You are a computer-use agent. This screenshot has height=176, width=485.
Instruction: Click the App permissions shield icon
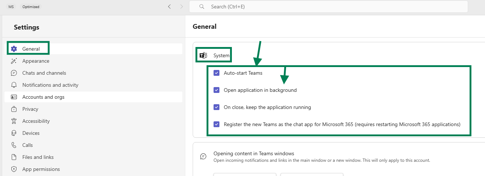coord(14,169)
